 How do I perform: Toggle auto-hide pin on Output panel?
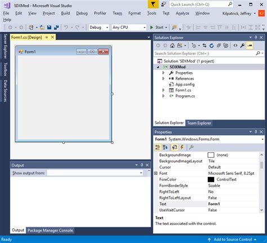[142, 165]
